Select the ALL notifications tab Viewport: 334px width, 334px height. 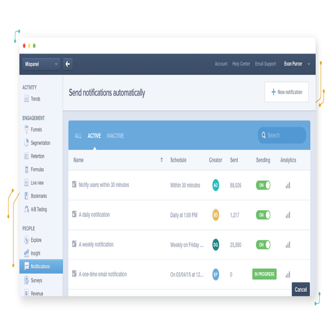(78, 136)
